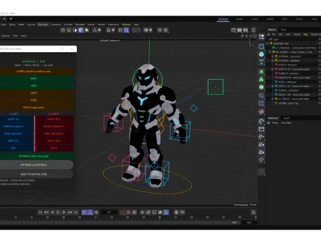Expand the PELVIS move and rotate item
The height and width of the screenshot is (241, 321).
pyautogui.click(x=272, y=99)
